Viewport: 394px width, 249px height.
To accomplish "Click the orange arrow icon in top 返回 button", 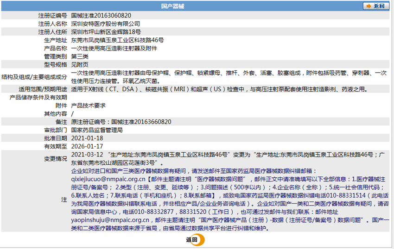I will (369, 6).
